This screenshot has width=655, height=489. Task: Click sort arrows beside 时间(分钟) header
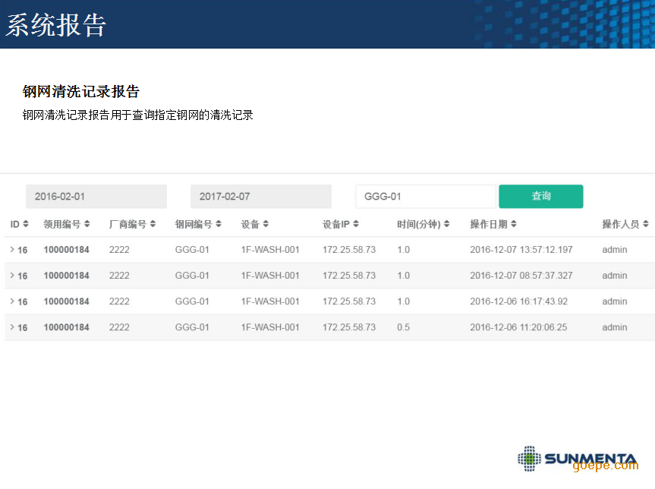coord(446,224)
